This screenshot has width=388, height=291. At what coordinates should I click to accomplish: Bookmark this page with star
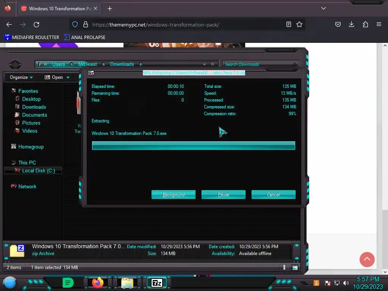coord(299,24)
